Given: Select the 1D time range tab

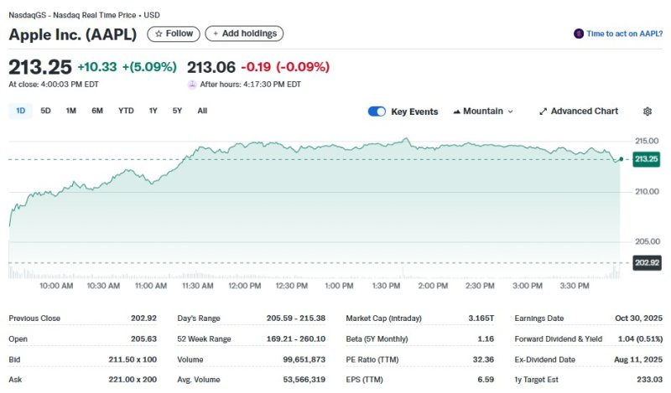Looking at the screenshot, I should click(20, 111).
